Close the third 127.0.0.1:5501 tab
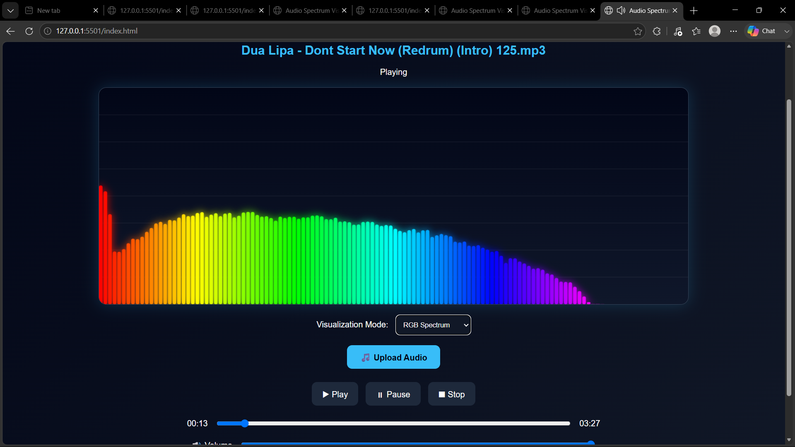The width and height of the screenshot is (795, 447). coord(427,10)
